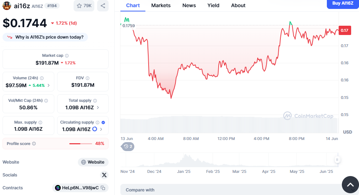359x195 pixels.
Task: Add ai16z to watchlist via star button
Action: tap(84, 6)
